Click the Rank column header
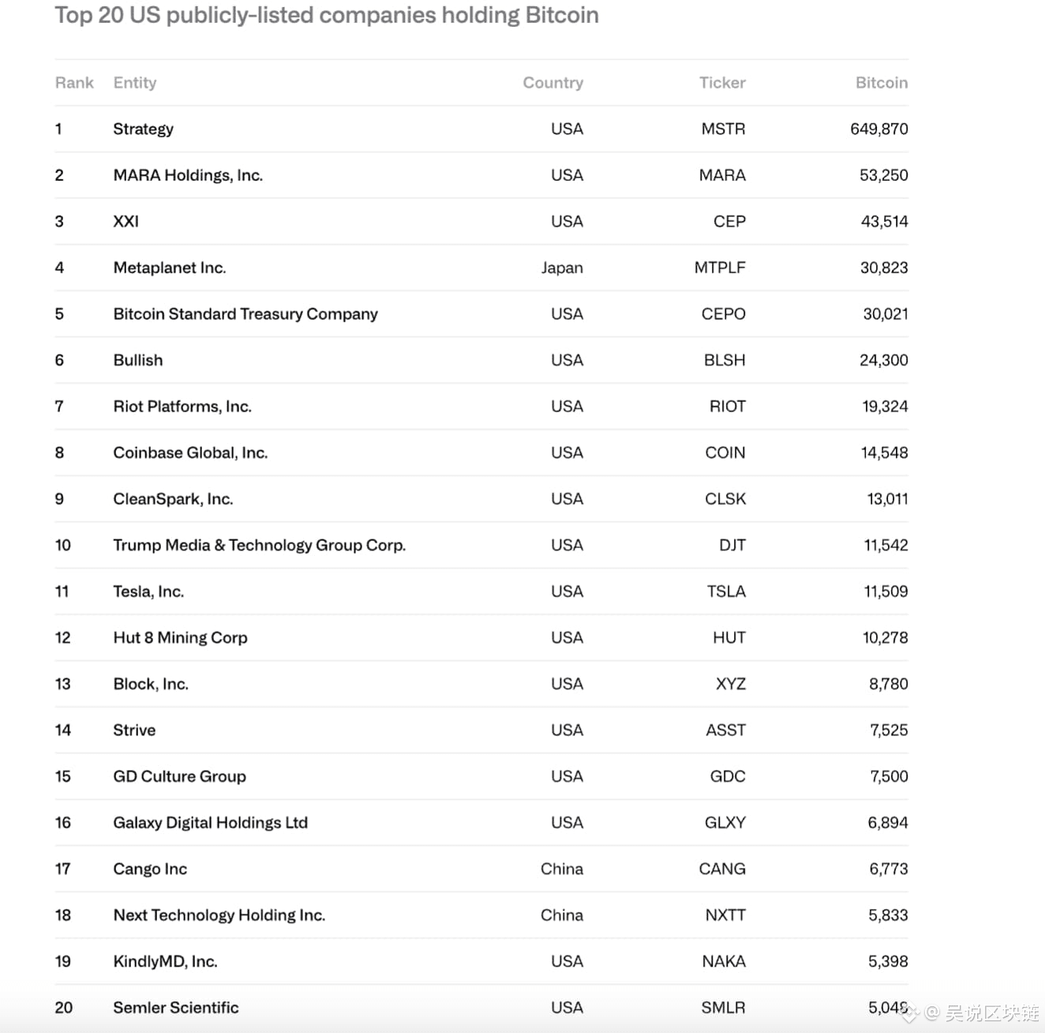Image resolution: width=1045 pixels, height=1033 pixels. click(74, 83)
